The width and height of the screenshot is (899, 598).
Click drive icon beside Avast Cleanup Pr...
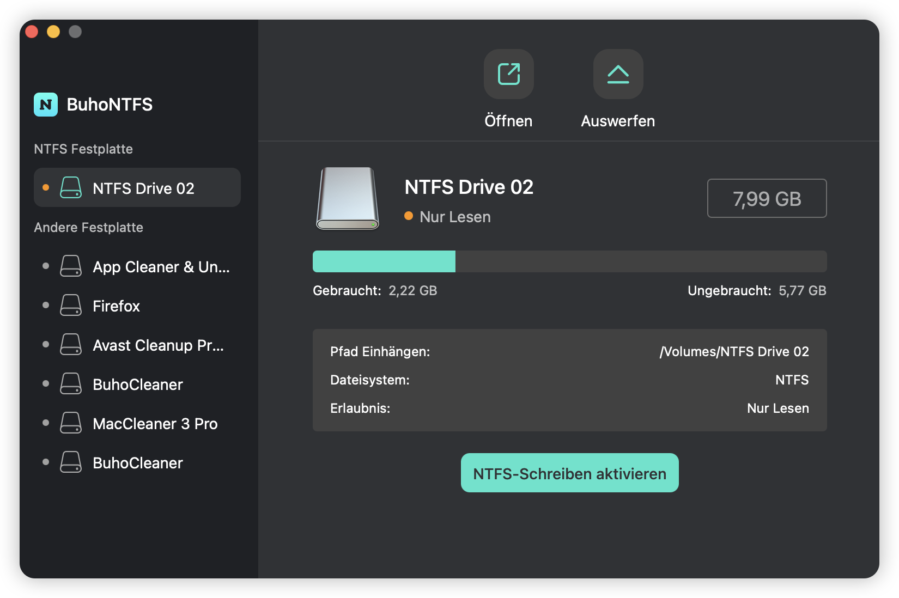[x=71, y=345]
